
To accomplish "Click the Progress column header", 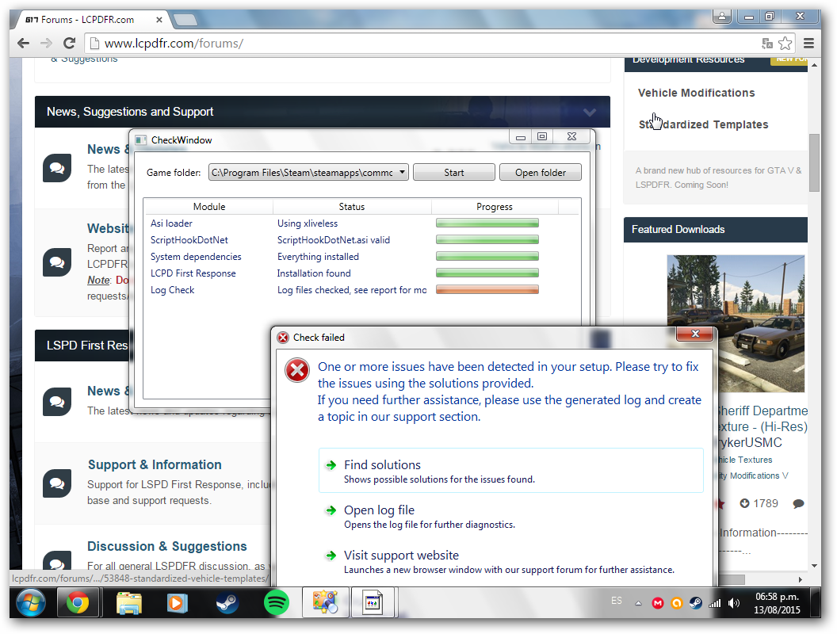I will (x=495, y=207).
